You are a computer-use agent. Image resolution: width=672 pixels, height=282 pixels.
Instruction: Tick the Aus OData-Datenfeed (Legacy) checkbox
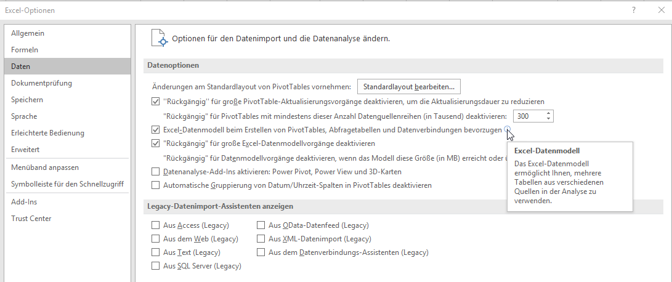pos(261,225)
